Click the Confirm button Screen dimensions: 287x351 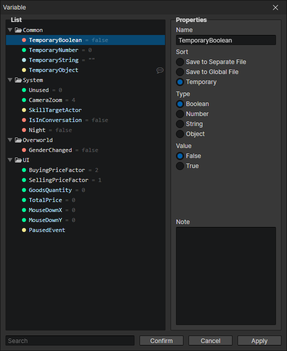coord(161,340)
